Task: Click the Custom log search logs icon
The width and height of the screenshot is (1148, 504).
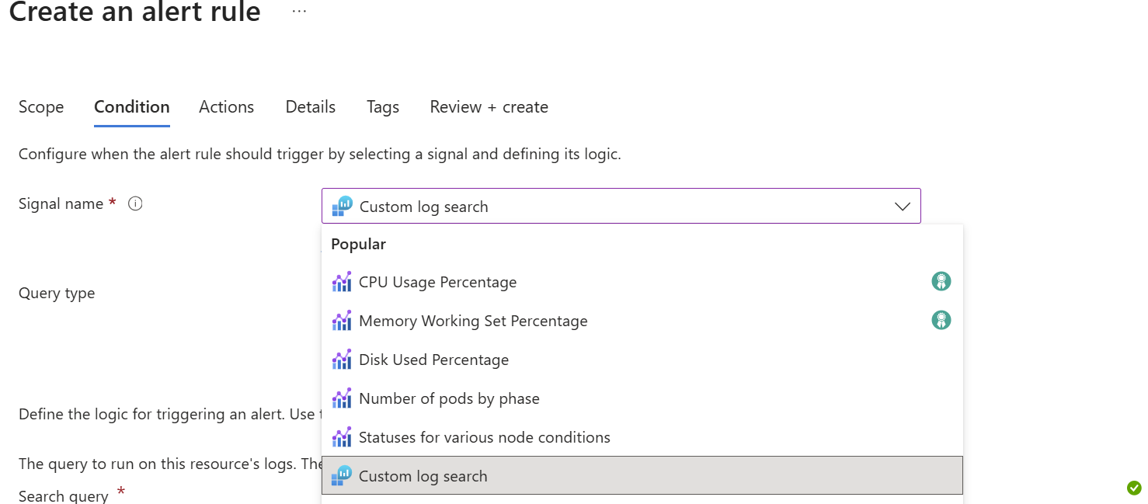Action: click(x=342, y=475)
